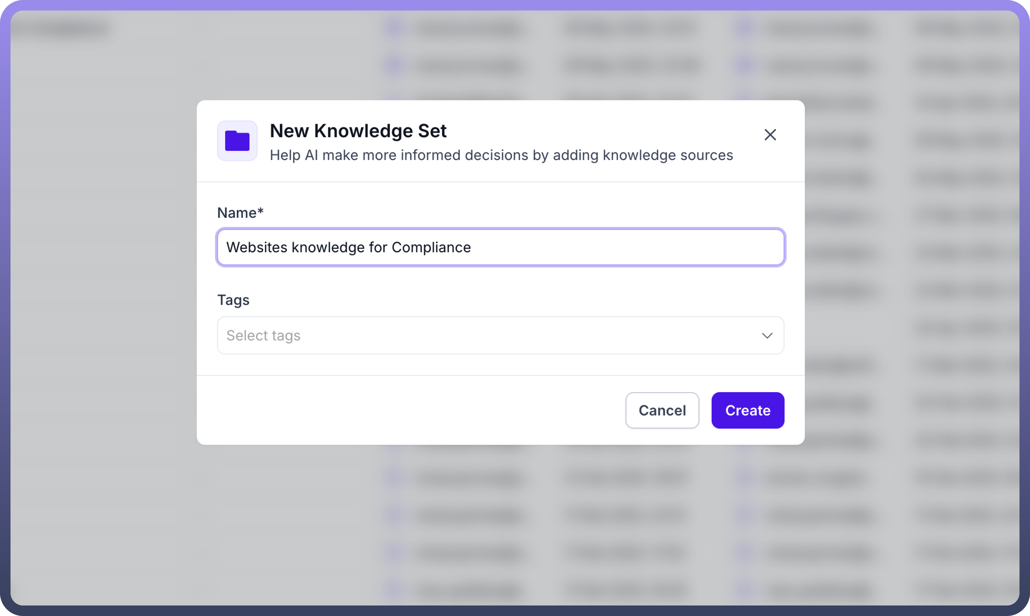Cancel creating the knowledge set
Viewport: 1030px width, 616px height.
[662, 410]
